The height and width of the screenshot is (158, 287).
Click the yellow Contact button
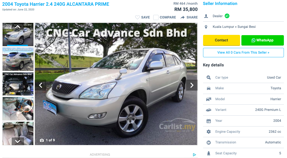[222, 40]
